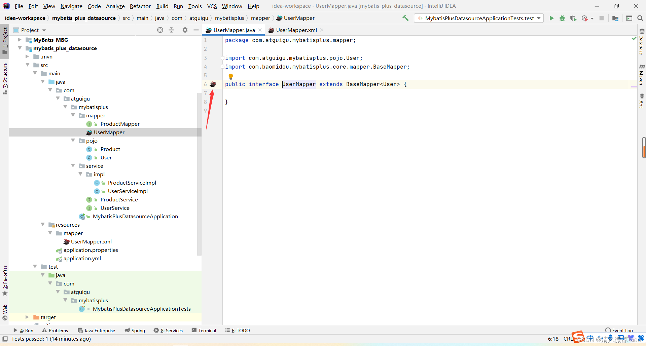Viewport: 646px width, 346px height.
Task: Toggle the Database side panel
Action: tap(641, 42)
